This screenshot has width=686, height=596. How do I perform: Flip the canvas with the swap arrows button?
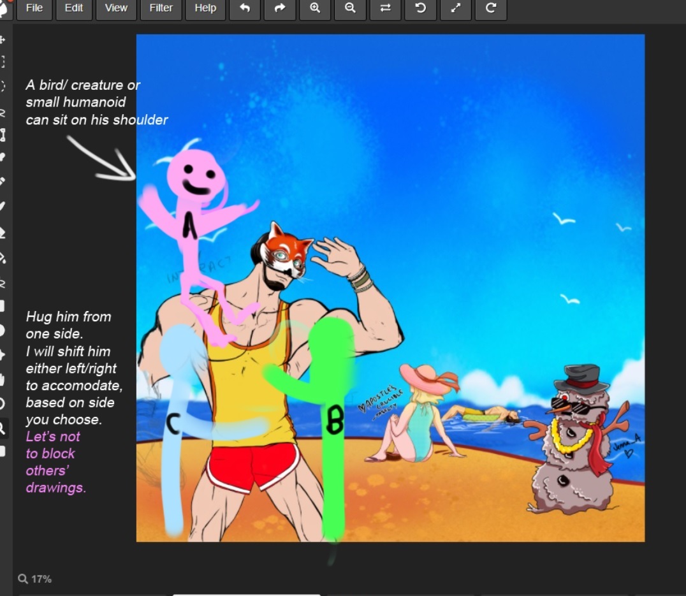(x=385, y=9)
